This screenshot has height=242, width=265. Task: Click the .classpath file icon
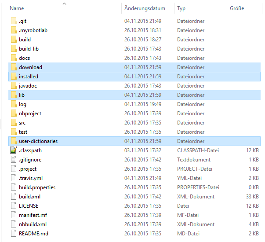(14, 150)
